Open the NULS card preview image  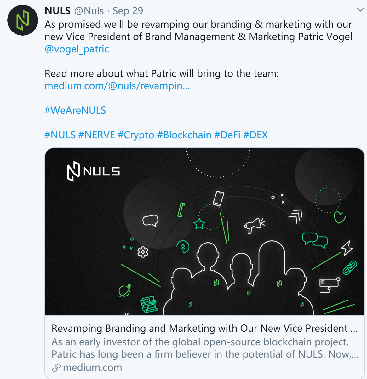(205, 232)
